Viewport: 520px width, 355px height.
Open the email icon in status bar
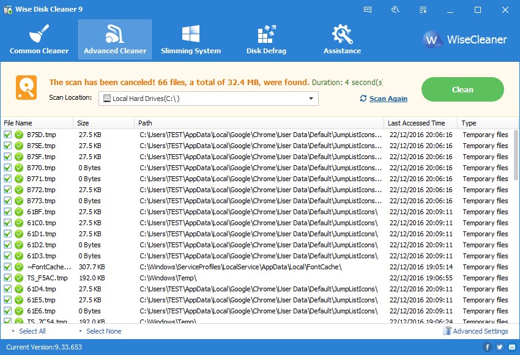(x=512, y=347)
